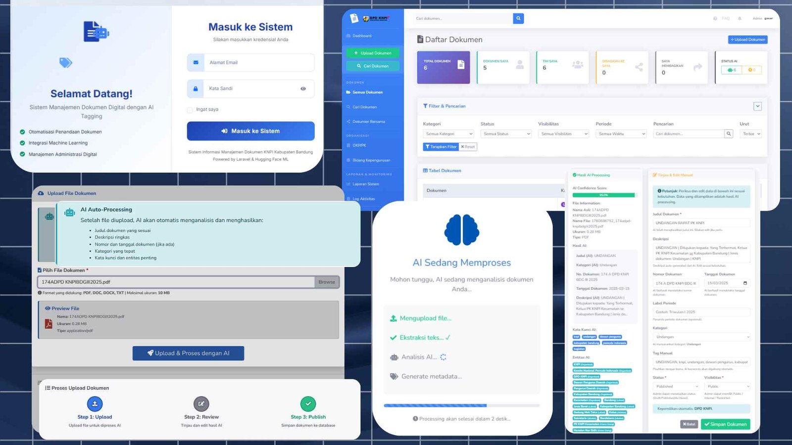Click the notification bell icon
Screen dimensions: 792x445
click(740, 19)
